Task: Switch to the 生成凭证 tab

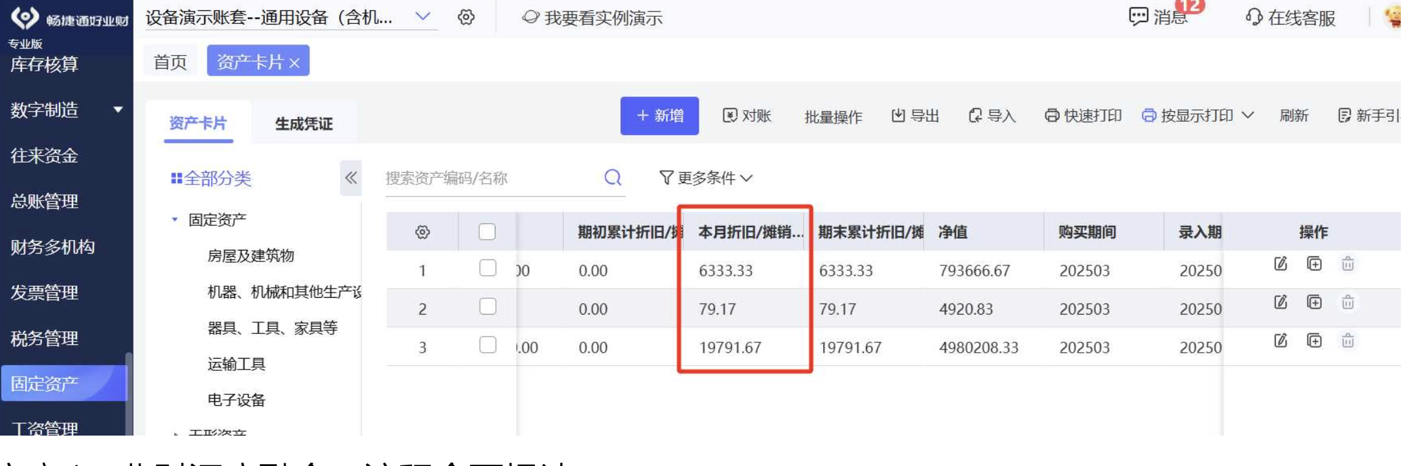Action: (304, 124)
